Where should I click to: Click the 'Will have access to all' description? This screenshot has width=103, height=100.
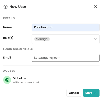tap(26, 82)
